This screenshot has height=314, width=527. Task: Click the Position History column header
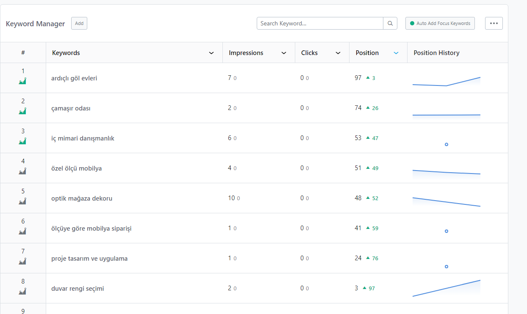pos(436,53)
